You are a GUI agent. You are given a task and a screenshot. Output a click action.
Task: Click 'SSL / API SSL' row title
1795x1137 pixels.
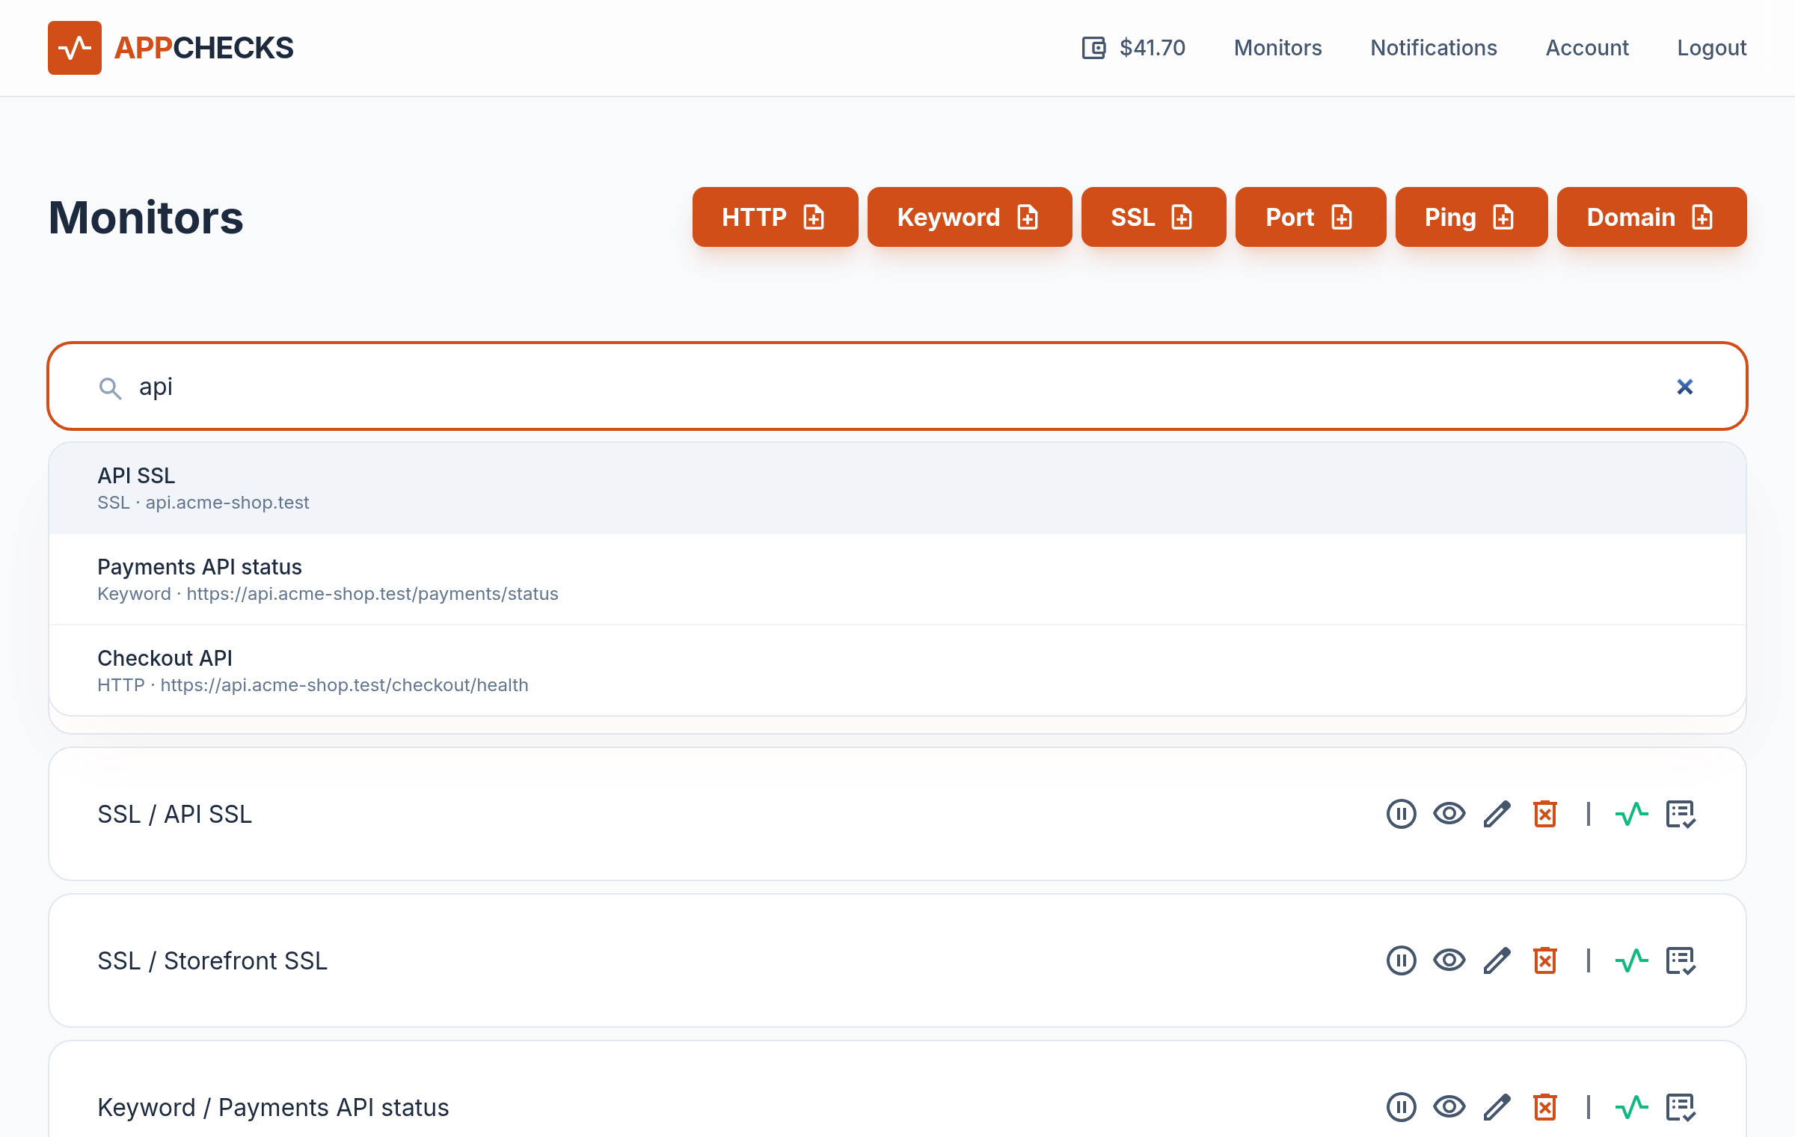(x=174, y=814)
